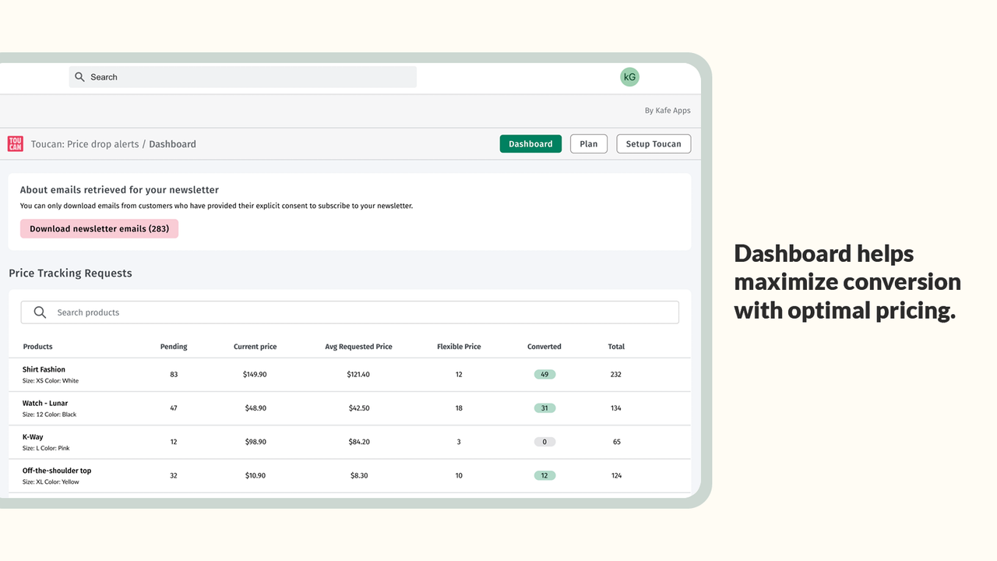Screen dimensions: 997x561
Task: Download newsletter emails (283)
Action: (x=99, y=228)
